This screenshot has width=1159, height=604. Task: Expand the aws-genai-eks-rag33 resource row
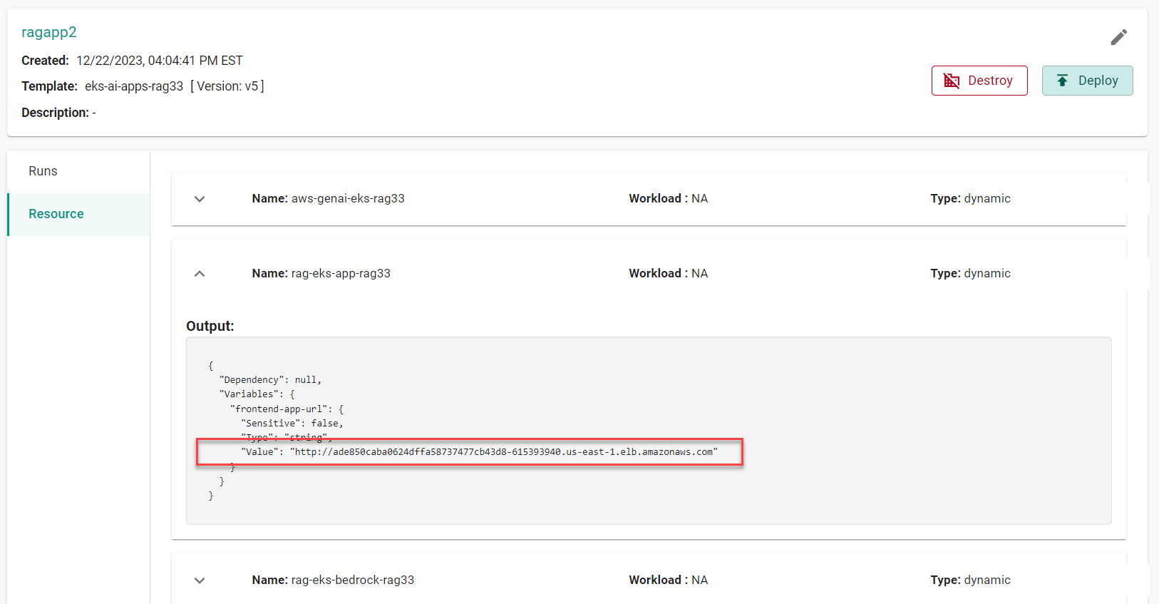coord(200,199)
